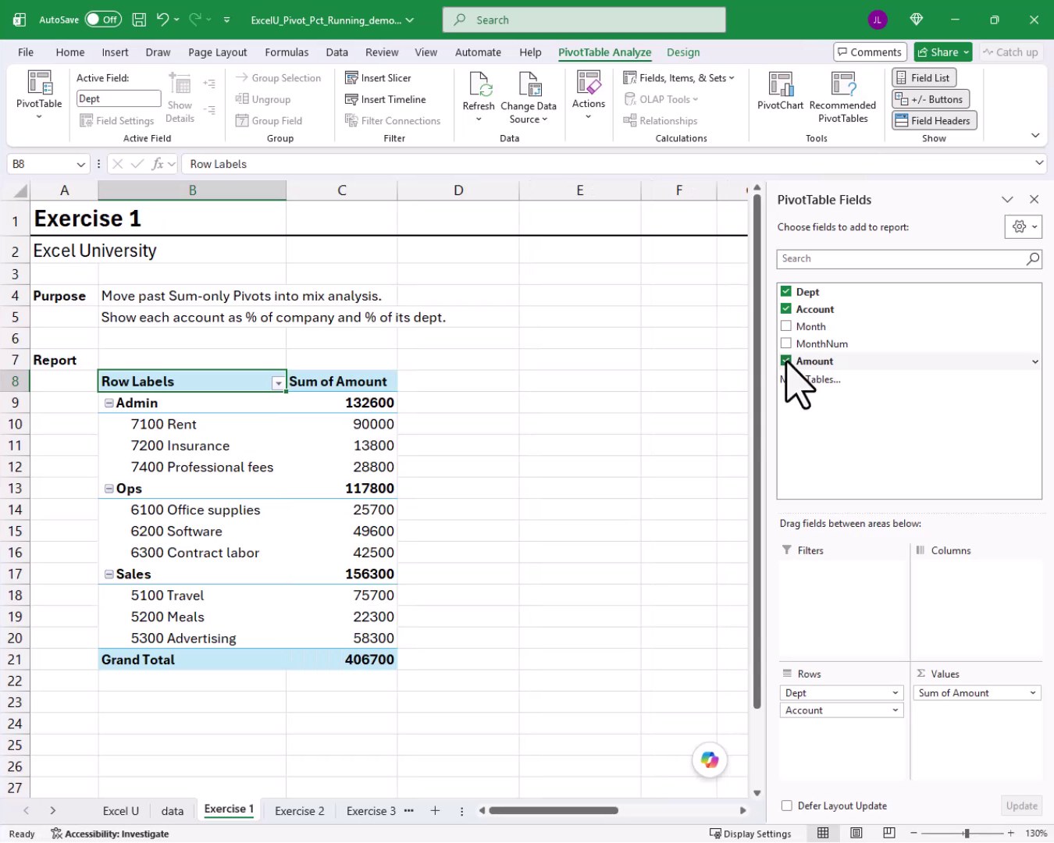Check the MonthNum field checkbox
Image resolution: width=1054 pixels, height=843 pixels.
(x=786, y=343)
